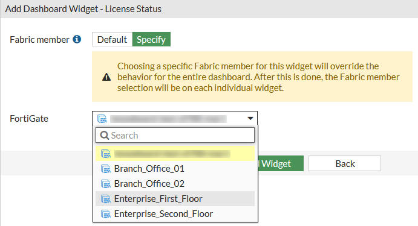Pick Enterprise_Second_Floor from the list
Screen dimensions: 418x226
[x=175, y=214]
